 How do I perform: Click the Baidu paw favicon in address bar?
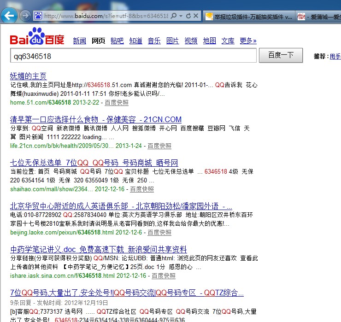38,16
